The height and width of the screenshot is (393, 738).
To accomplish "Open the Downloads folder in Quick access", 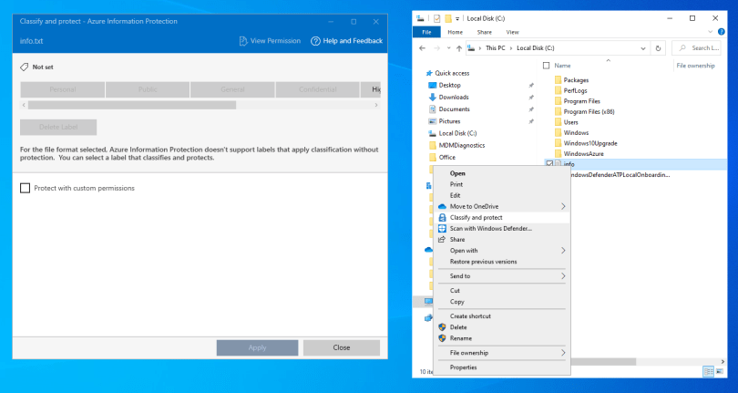I will [453, 97].
